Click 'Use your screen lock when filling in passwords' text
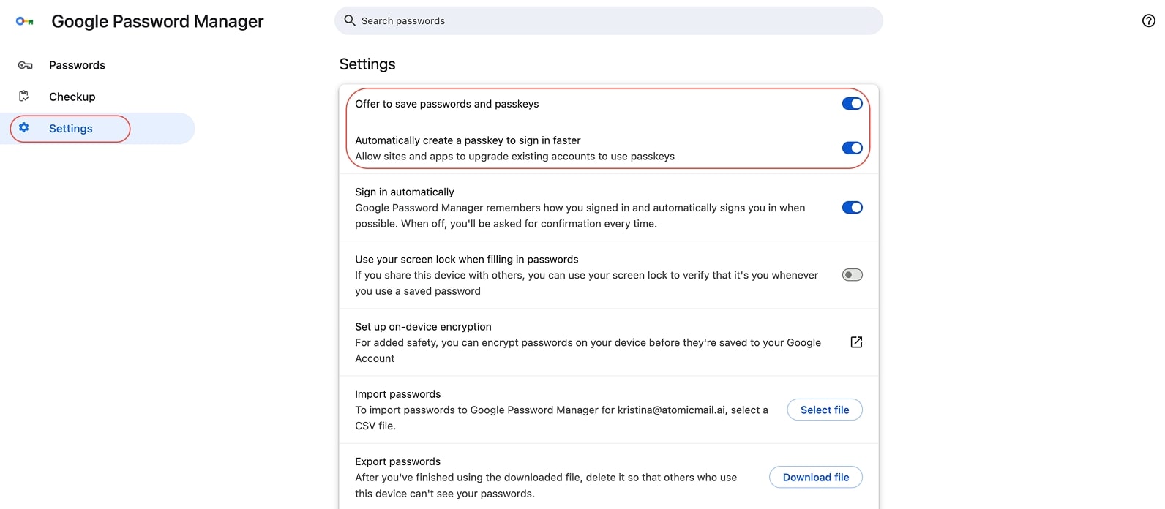This screenshot has width=1165, height=509. tap(466, 259)
